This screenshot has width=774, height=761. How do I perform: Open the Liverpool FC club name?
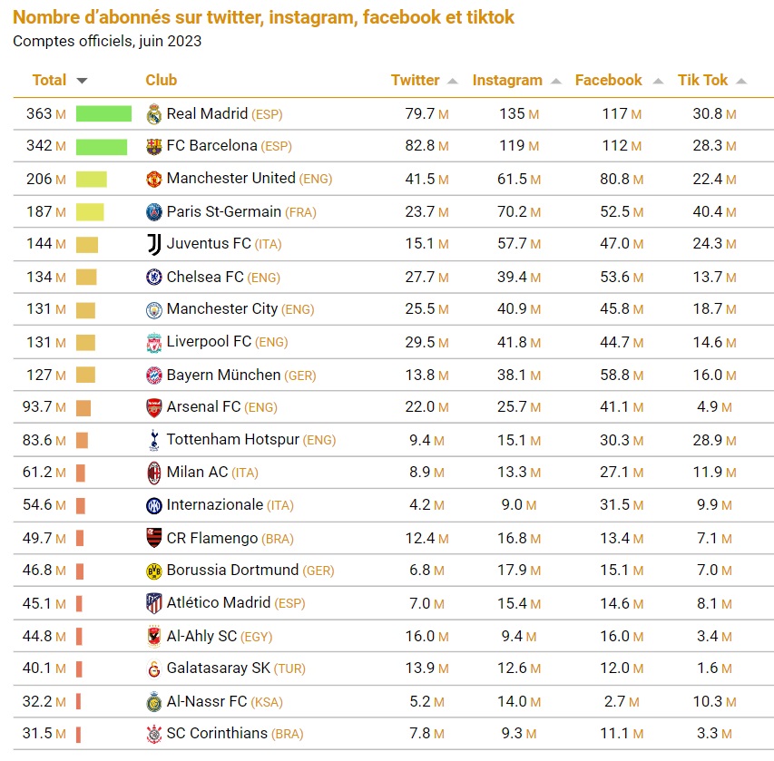point(209,341)
